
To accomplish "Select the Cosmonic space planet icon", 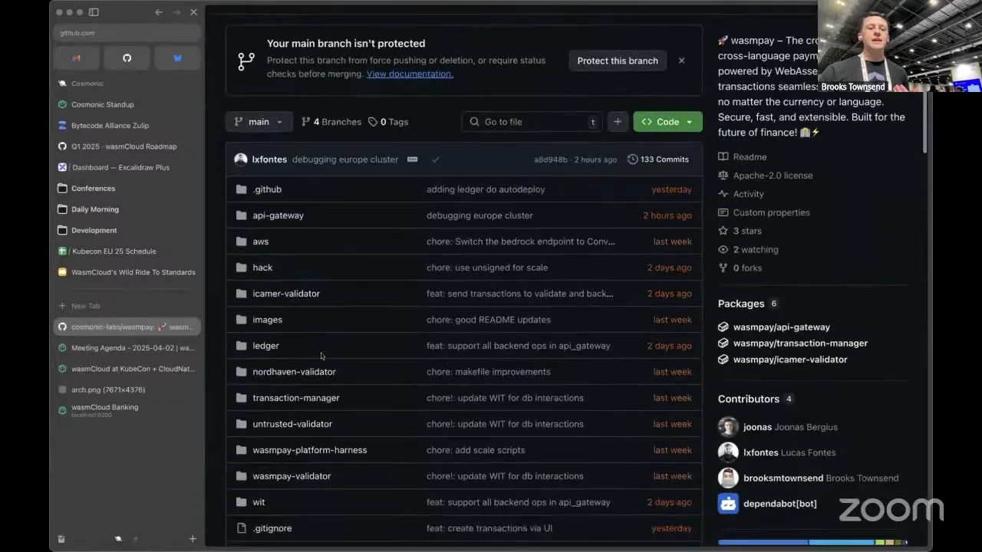I will [x=118, y=539].
